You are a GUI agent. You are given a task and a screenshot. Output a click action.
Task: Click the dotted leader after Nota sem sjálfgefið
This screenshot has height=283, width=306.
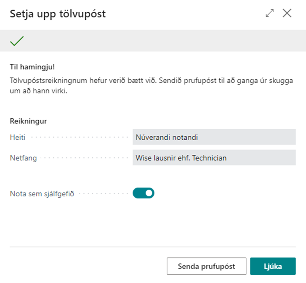tap(102, 194)
